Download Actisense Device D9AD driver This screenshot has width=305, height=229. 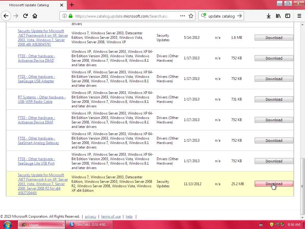click(x=274, y=58)
